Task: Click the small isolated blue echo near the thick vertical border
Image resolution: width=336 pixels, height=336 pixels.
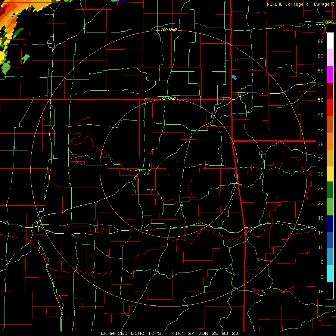Action: [x=234, y=77]
